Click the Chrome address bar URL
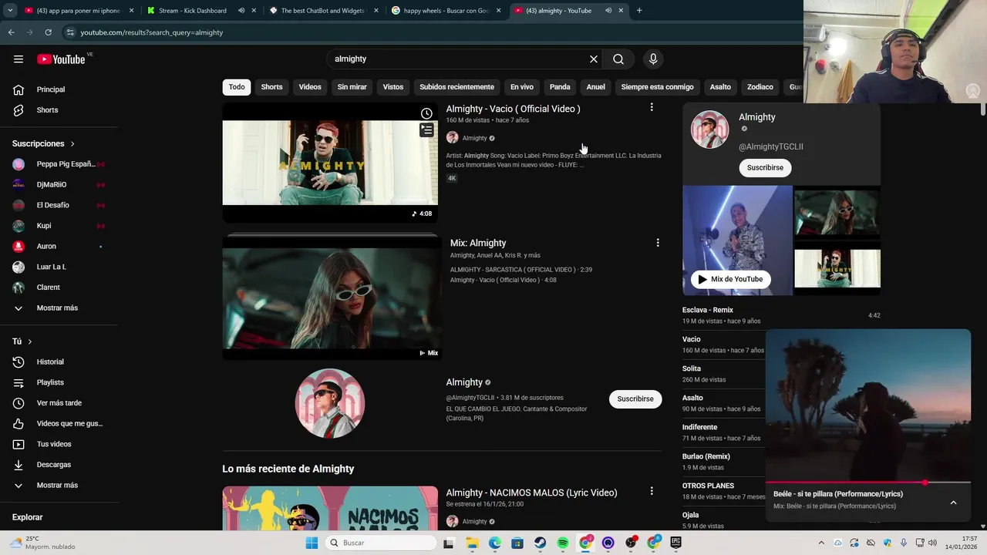 (152, 32)
